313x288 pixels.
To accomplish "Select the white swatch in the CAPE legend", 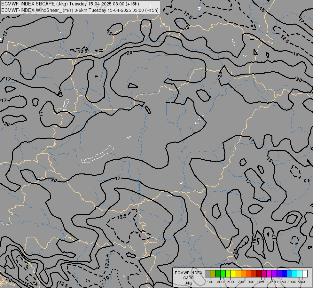I will pos(305,274).
